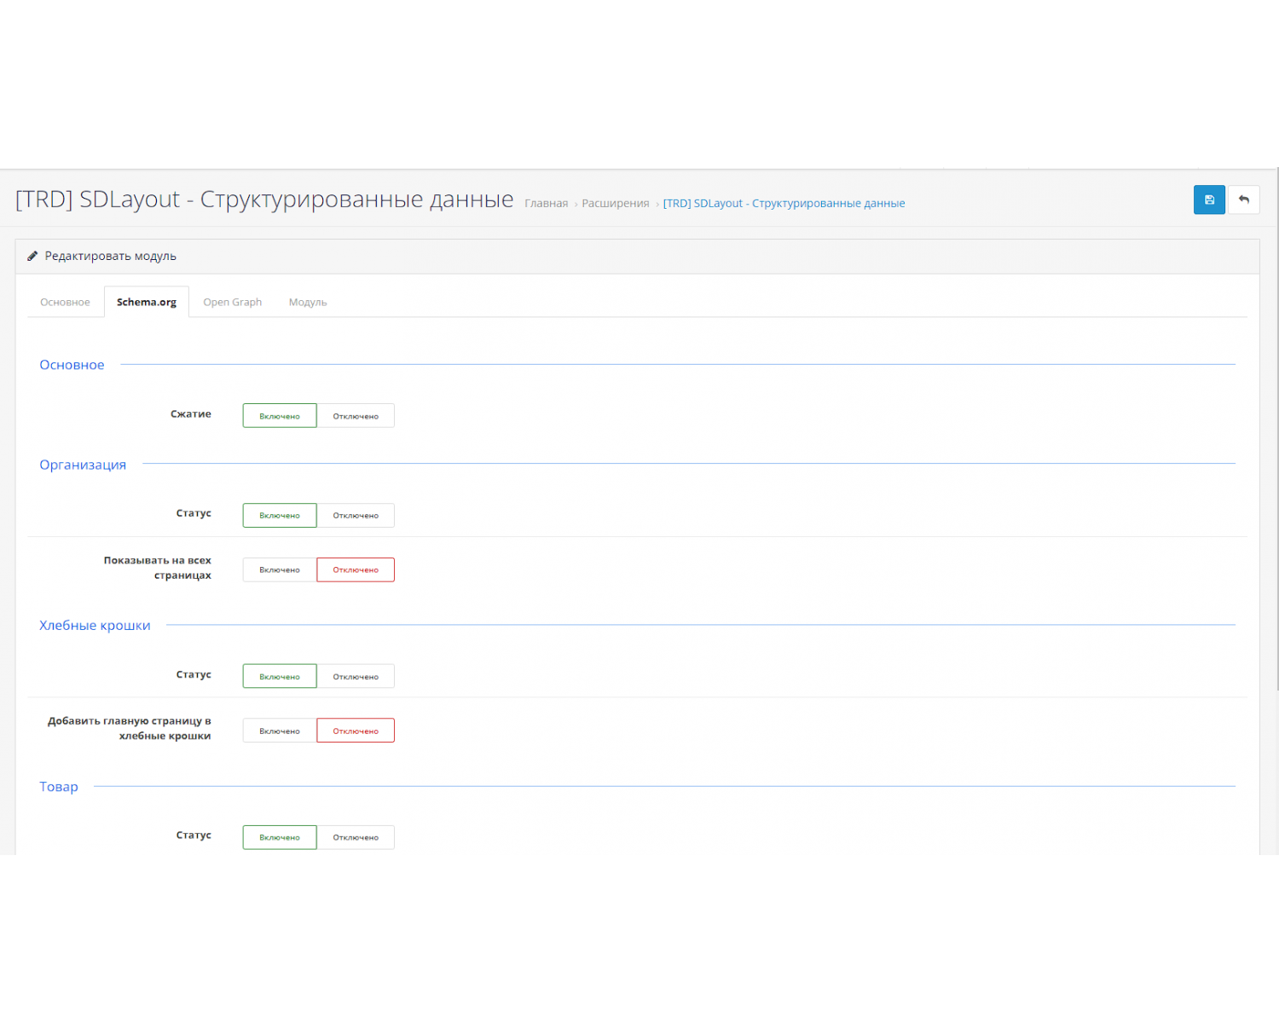Screen dimensions: 1279x1023
Task: Stay on the Schema.org tab
Action: 146,302
